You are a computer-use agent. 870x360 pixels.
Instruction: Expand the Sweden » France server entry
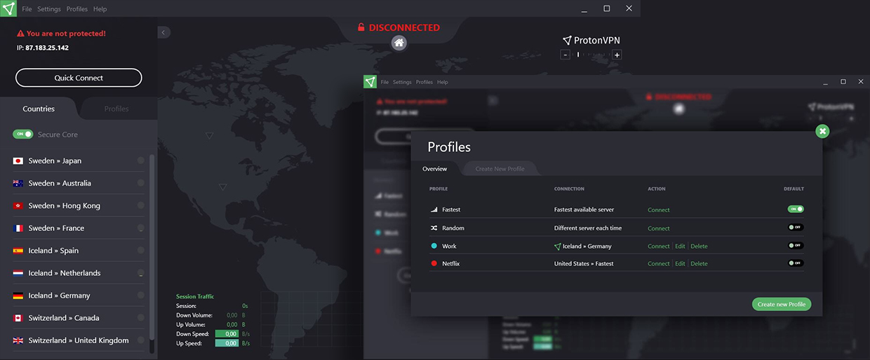(141, 228)
